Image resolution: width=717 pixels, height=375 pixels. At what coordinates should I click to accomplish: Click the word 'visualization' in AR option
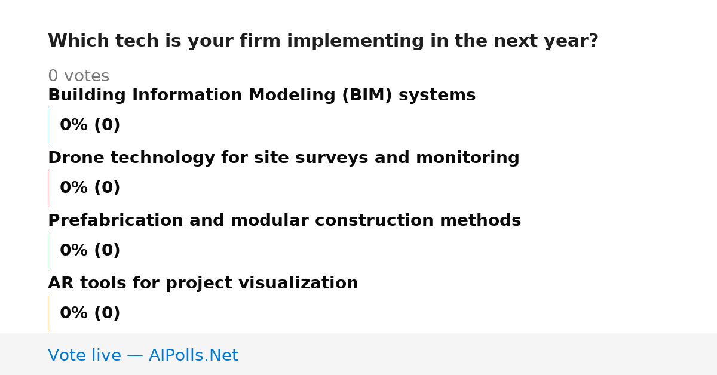coord(310,284)
